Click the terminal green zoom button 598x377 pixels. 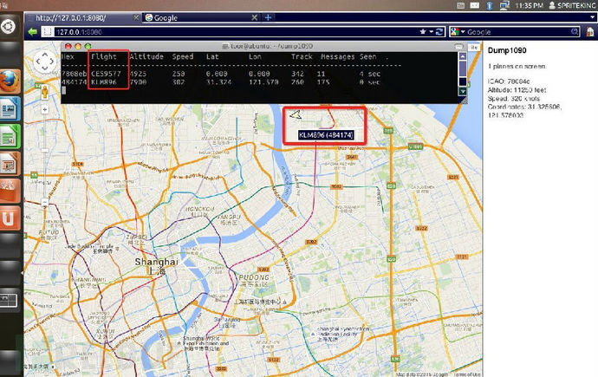click(x=88, y=46)
